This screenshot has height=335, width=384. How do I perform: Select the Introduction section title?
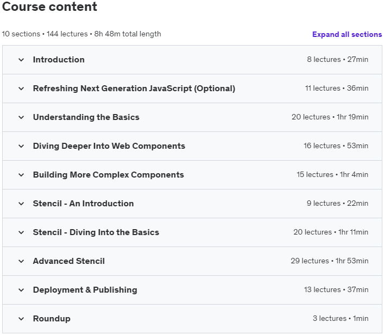(x=59, y=60)
